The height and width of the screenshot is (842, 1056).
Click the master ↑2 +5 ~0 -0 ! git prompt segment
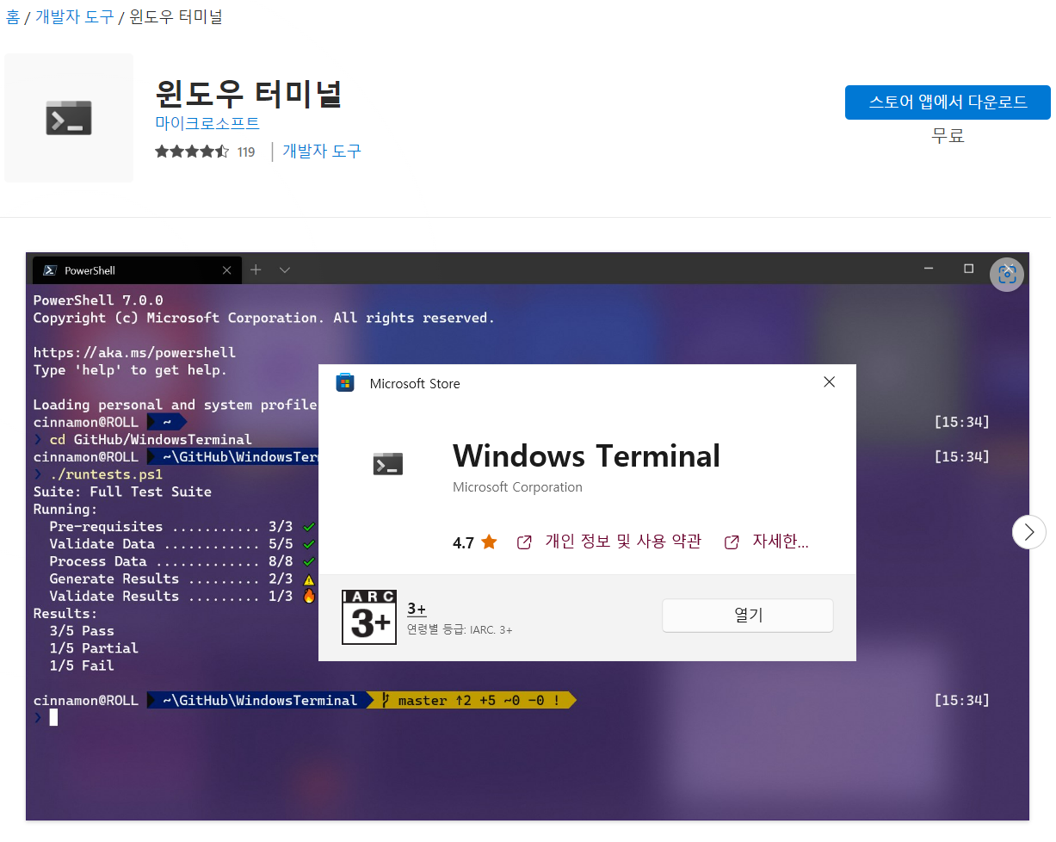pos(470,701)
